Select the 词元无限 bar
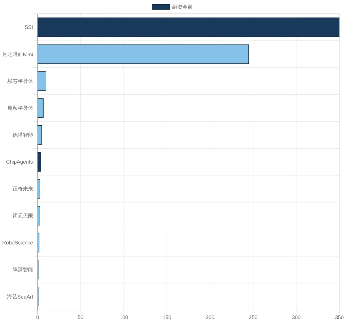The image size is (345, 323). point(39,216)
